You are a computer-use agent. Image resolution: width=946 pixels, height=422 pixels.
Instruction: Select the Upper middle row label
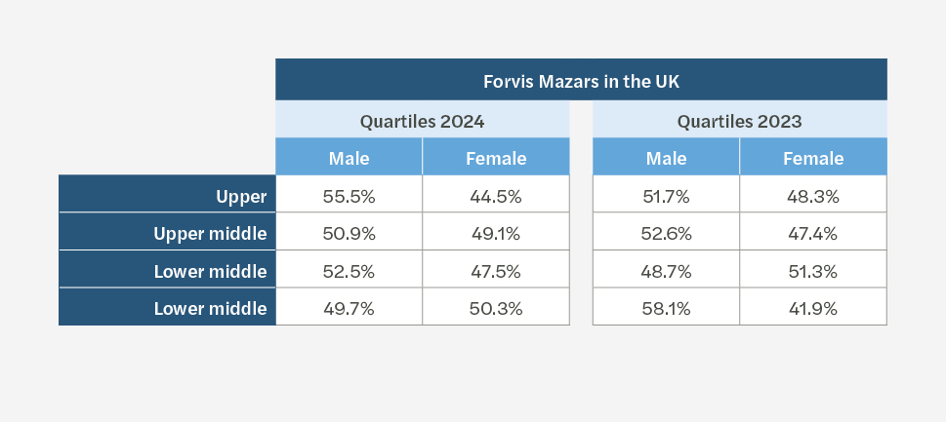pos(210,234)
